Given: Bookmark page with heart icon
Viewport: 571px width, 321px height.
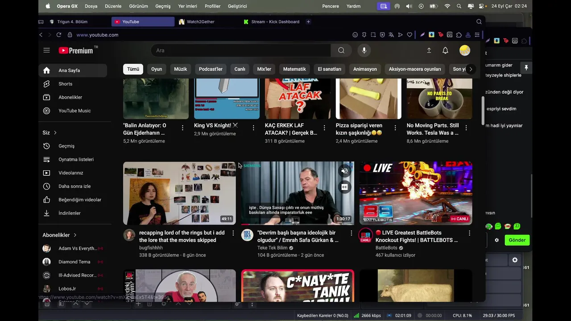Looking at the screenshot, I should coord(410,35).
